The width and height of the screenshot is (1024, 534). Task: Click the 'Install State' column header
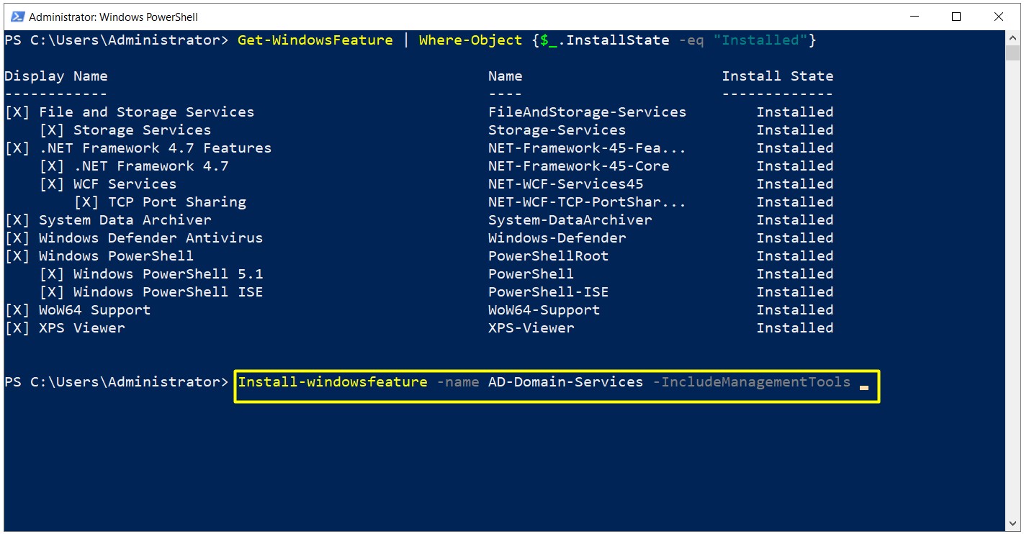(x=778, y=76)
